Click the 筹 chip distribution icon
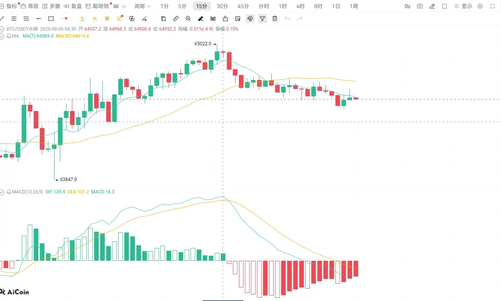 (107, 19)
